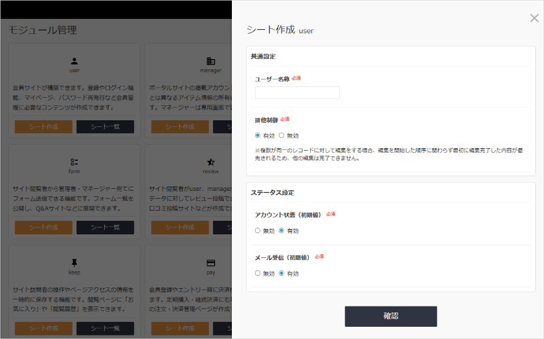544x339 pixels.
Task: Click the メール受信（初期値） label
Action: pyautogui.click(x=282, y=257)
